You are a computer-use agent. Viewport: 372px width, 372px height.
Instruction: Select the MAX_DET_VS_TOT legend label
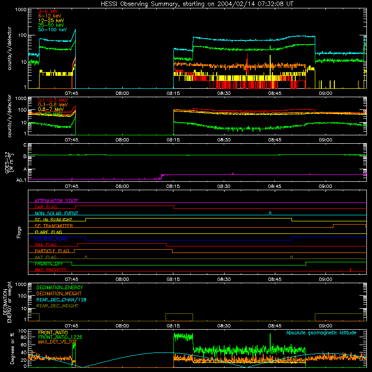pyautogui.click(x=58, y=342)
